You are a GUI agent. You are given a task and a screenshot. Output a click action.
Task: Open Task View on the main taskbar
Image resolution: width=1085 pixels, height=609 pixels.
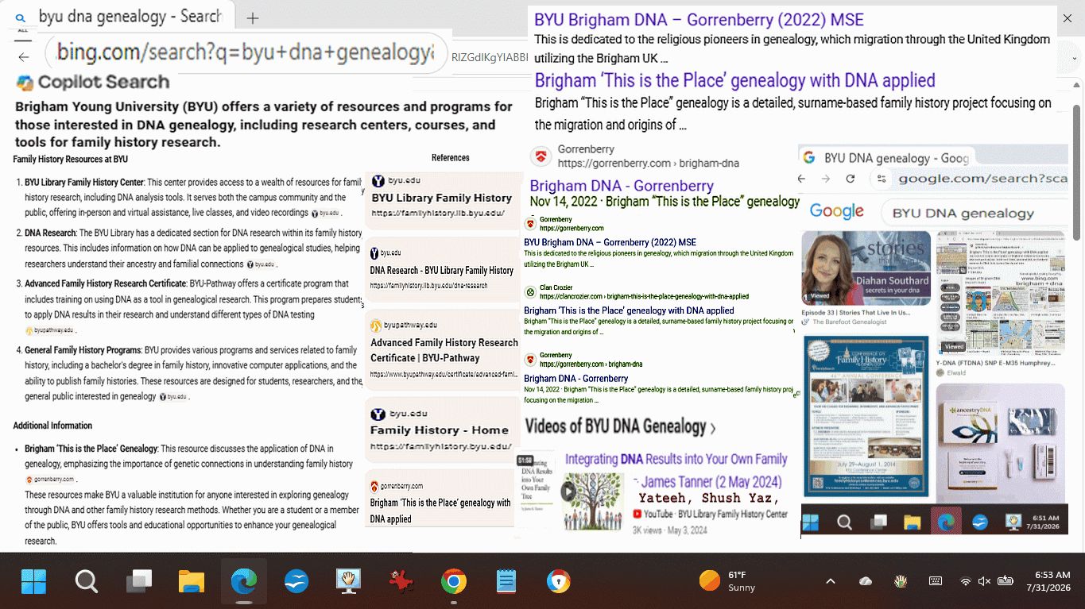point(139,582)
